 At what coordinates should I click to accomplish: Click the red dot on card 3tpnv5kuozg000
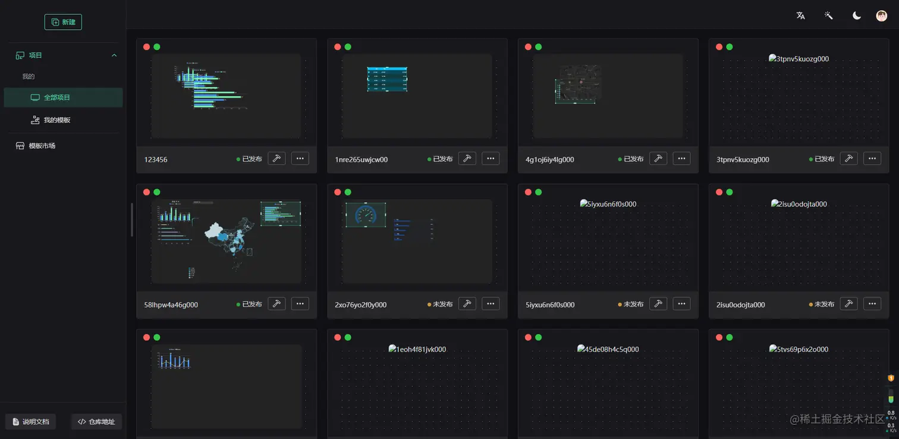tap(719, 47)
